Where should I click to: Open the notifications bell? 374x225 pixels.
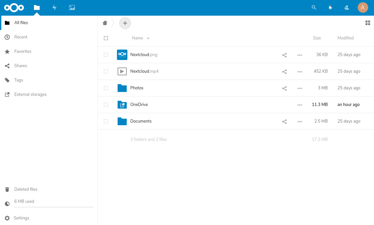pyautogui.click(x=330, y=7)
